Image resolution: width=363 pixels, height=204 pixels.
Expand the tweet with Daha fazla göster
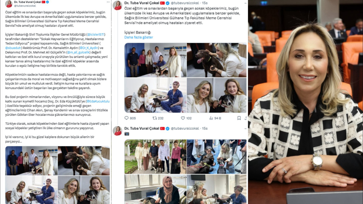coord(139,37)
